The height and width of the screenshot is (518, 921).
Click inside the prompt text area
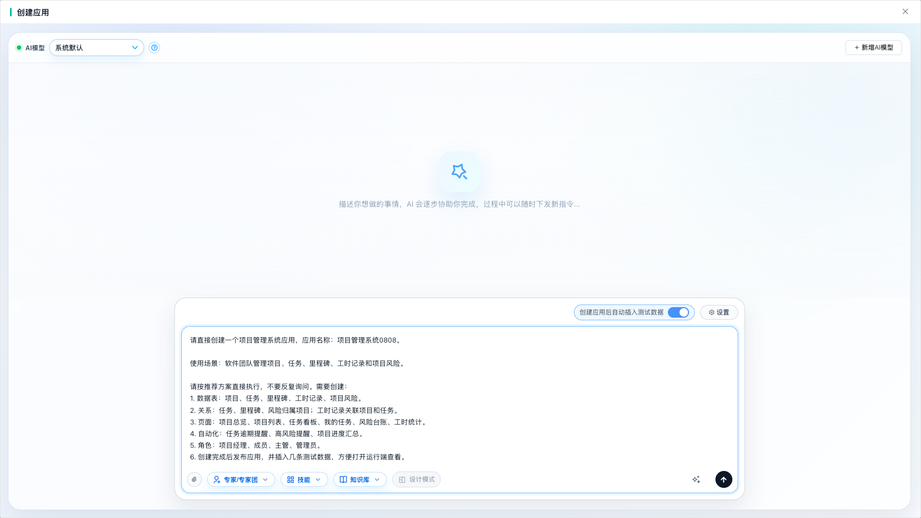[x=459, y=399]
